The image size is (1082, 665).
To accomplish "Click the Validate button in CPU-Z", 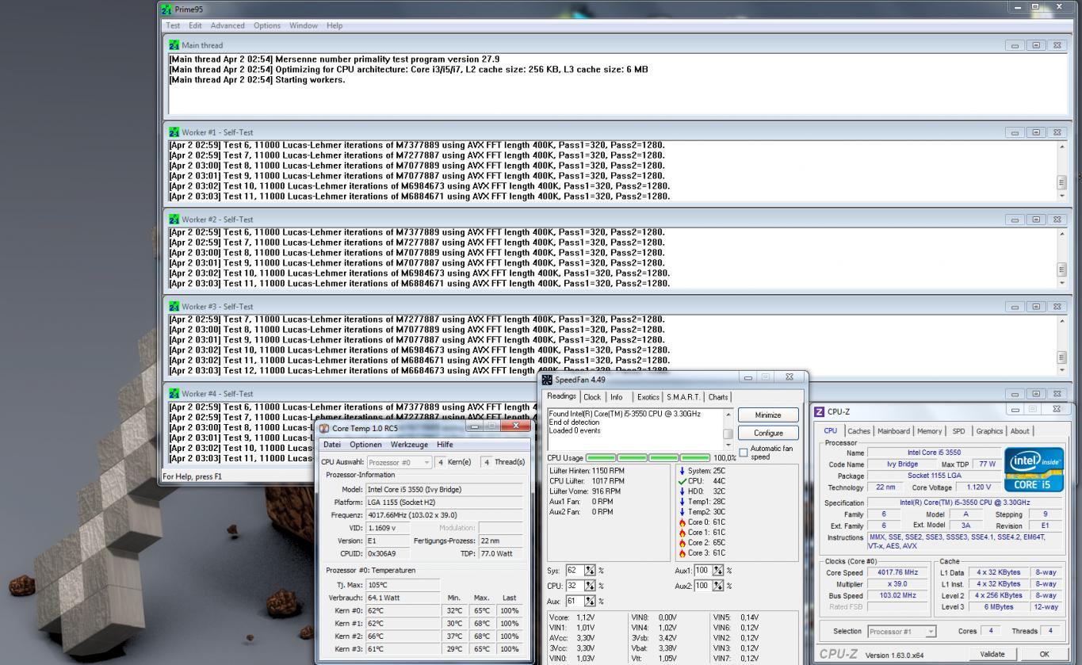I will point(992,654).
